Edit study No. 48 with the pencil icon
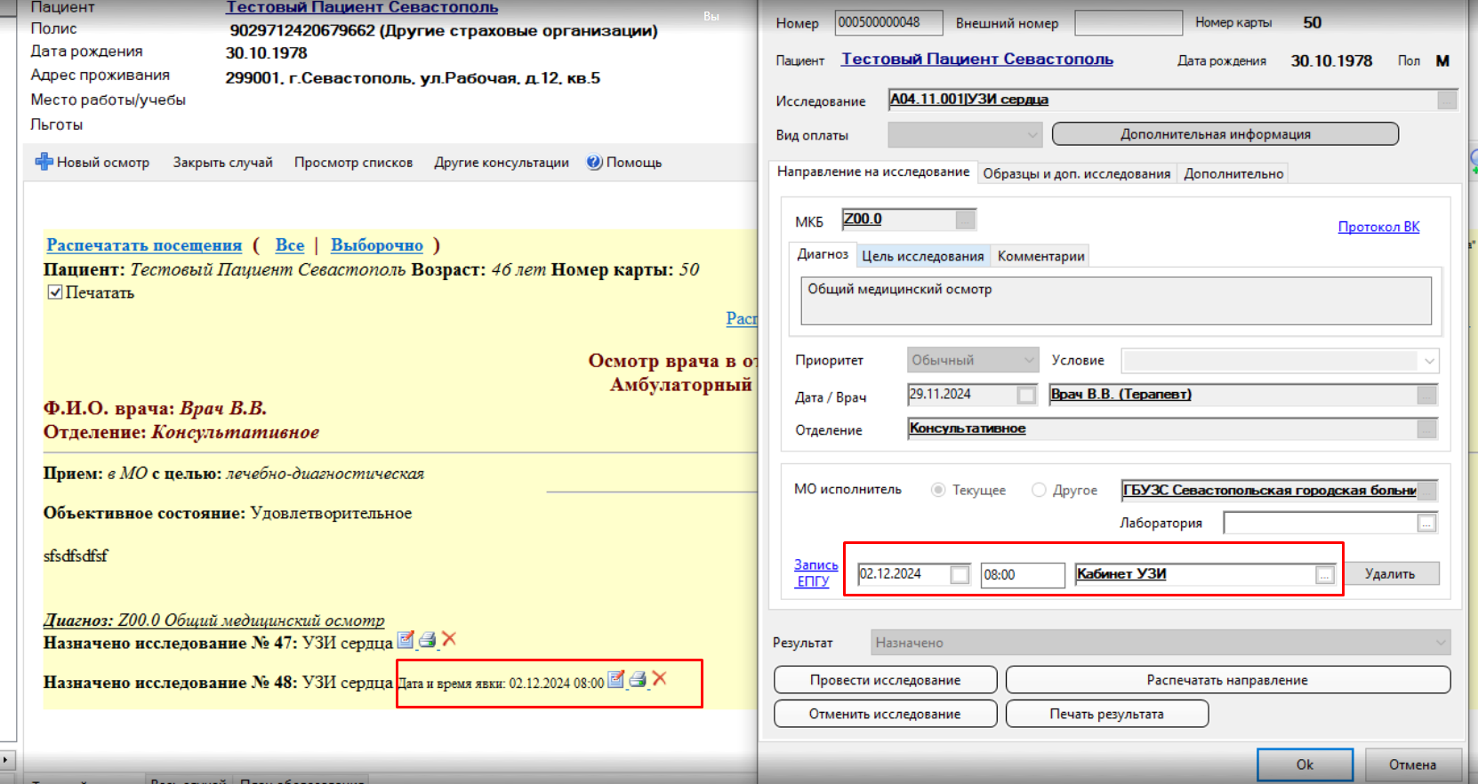Viewport: 1478px width, 784px height. pos(615,680)
